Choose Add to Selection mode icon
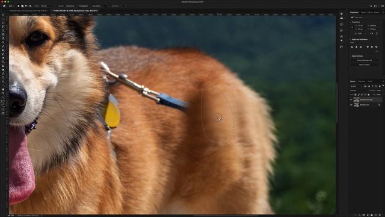385x217 pixels. click(22, 6)
